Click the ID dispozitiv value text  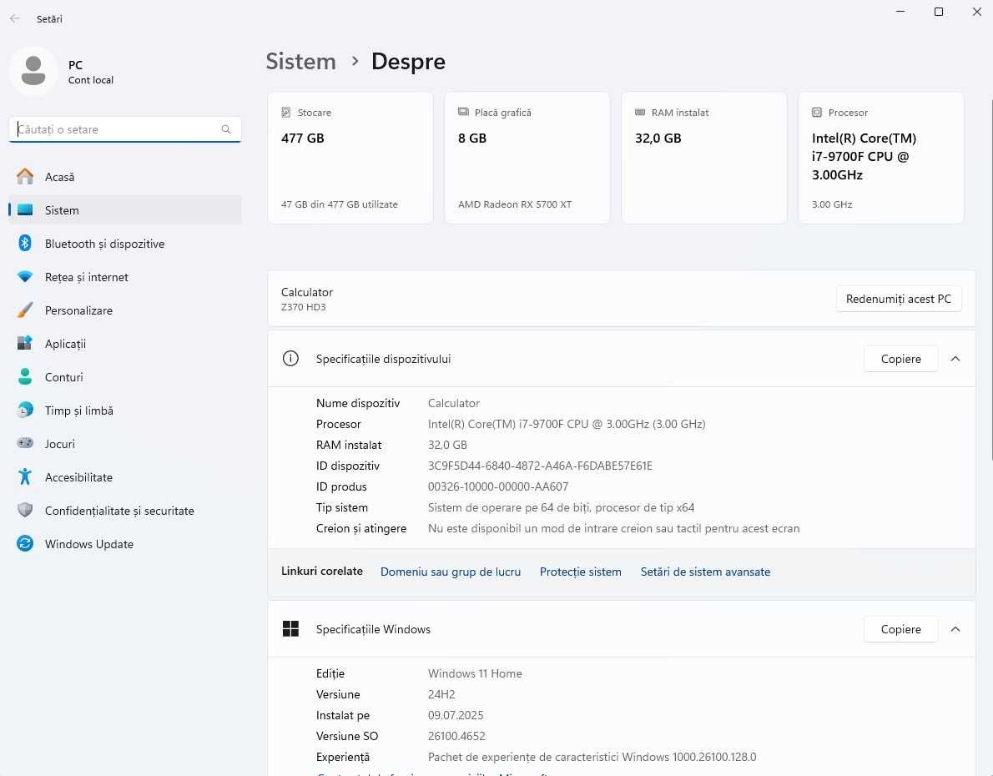pyautogui.click(x=540, y=466)
